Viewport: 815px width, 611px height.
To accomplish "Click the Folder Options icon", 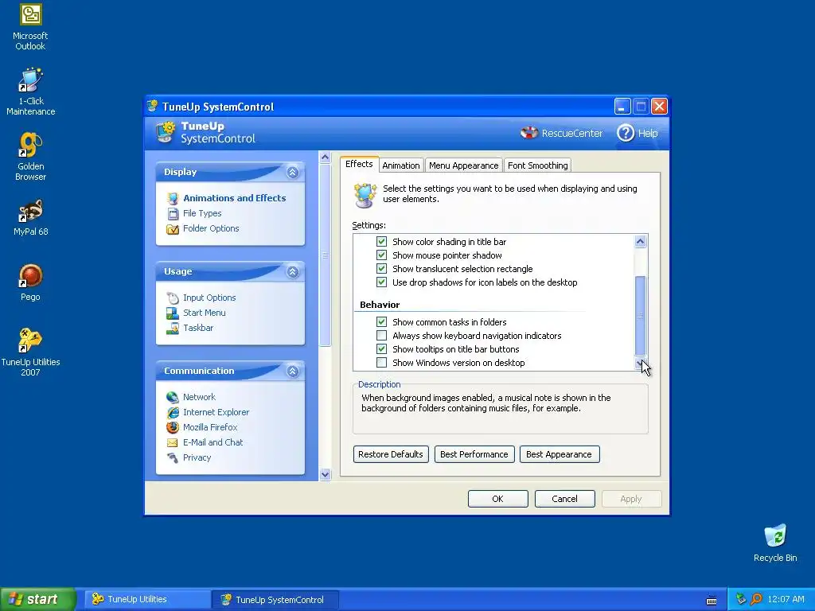I will click(x=173, y=228).
